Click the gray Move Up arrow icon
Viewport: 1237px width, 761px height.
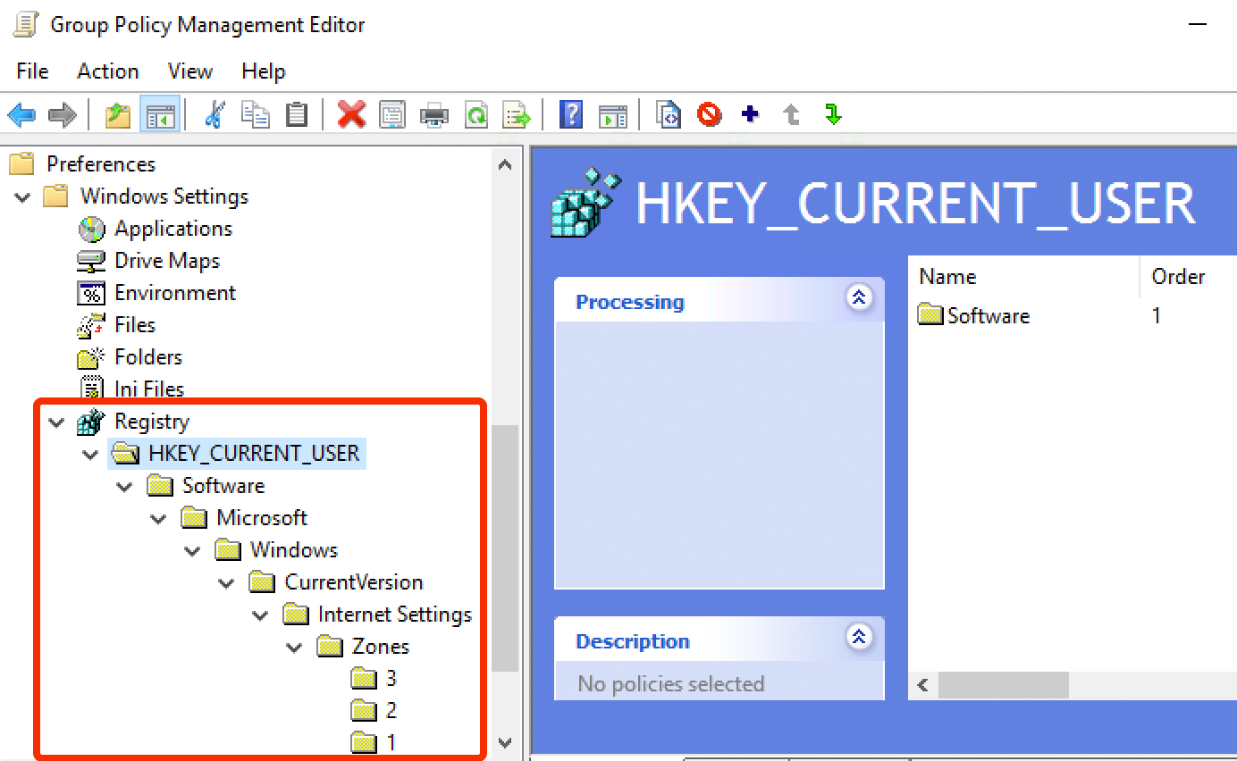click(x=791, y=114)
